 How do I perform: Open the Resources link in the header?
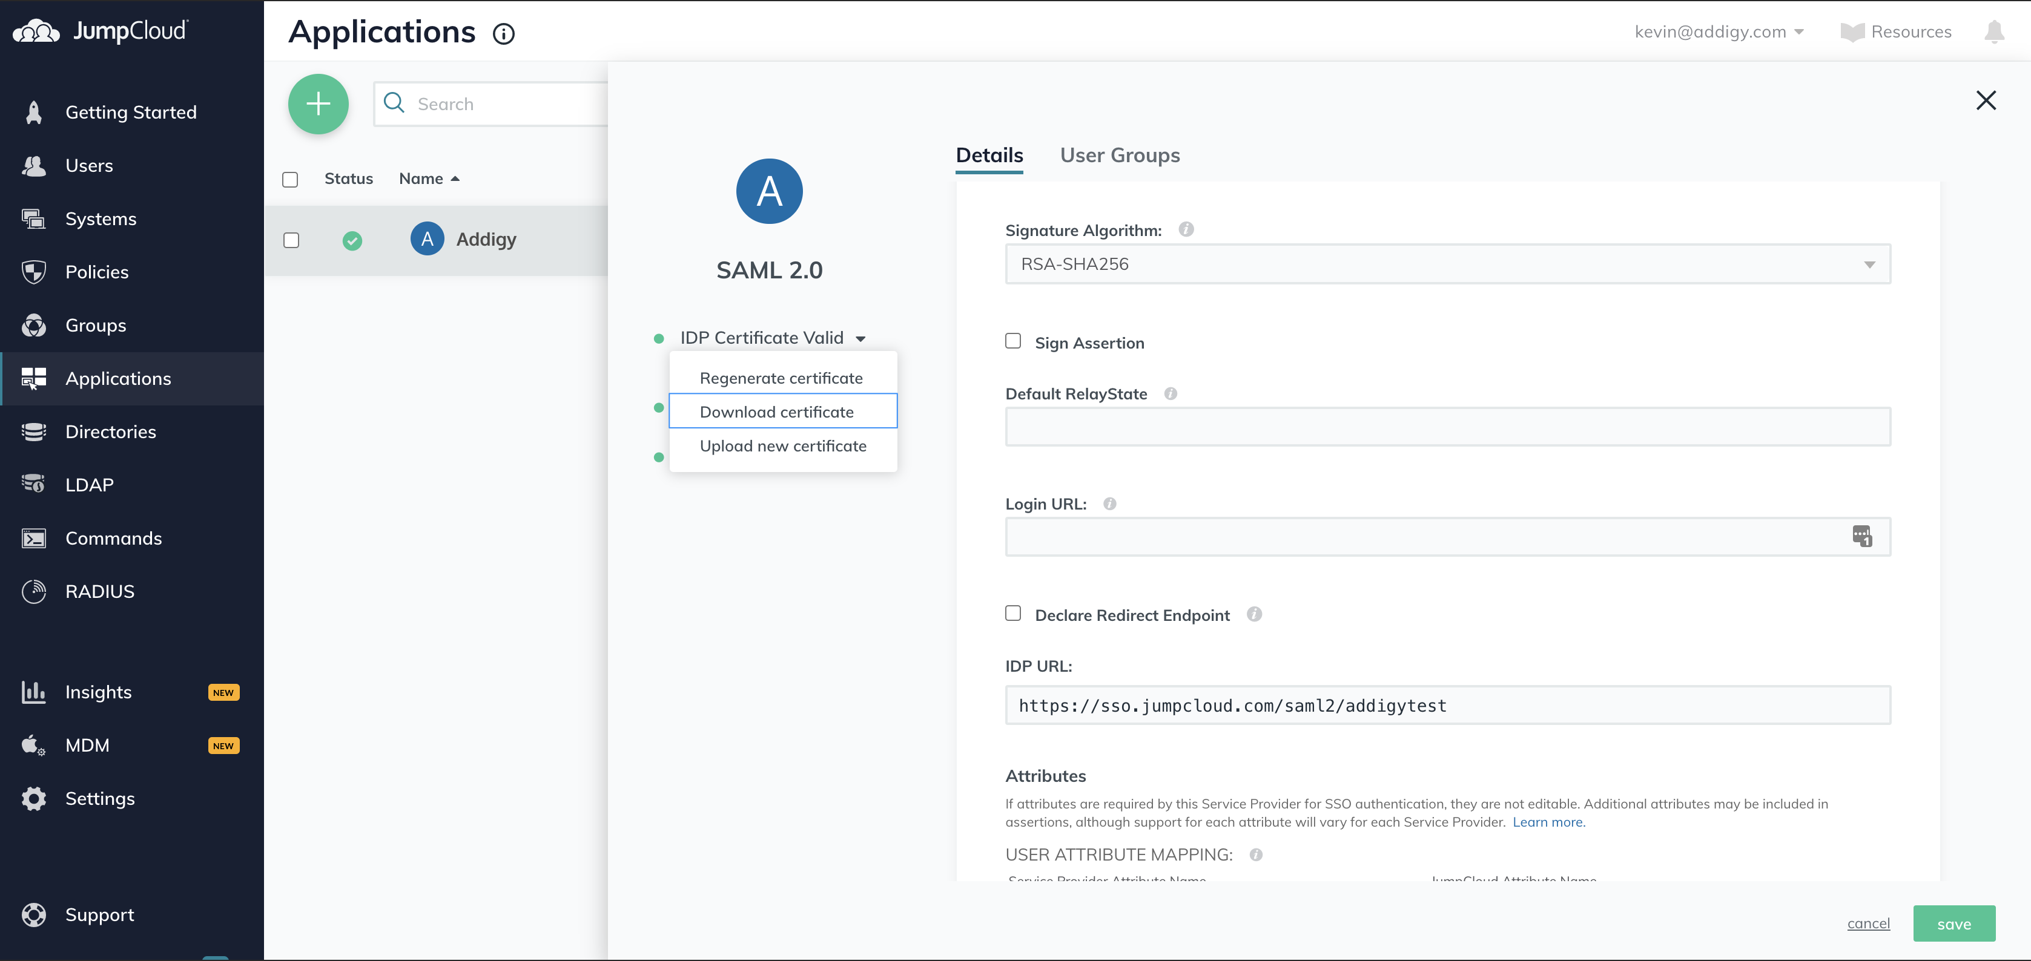pyautogui.click(x=1911, y=32)
